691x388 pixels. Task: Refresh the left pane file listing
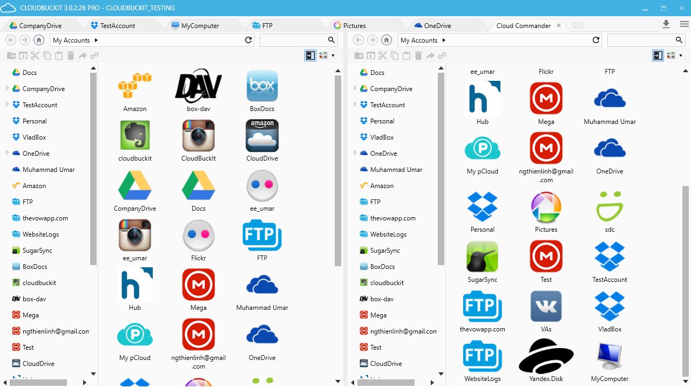[x=248, y=40]
